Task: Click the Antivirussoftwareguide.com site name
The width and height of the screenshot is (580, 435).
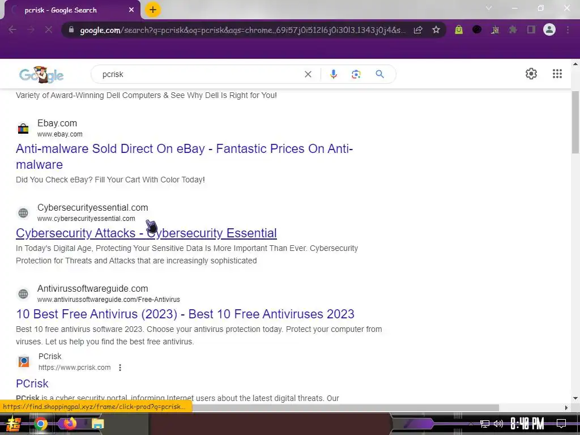Action: tap(92, 288)
